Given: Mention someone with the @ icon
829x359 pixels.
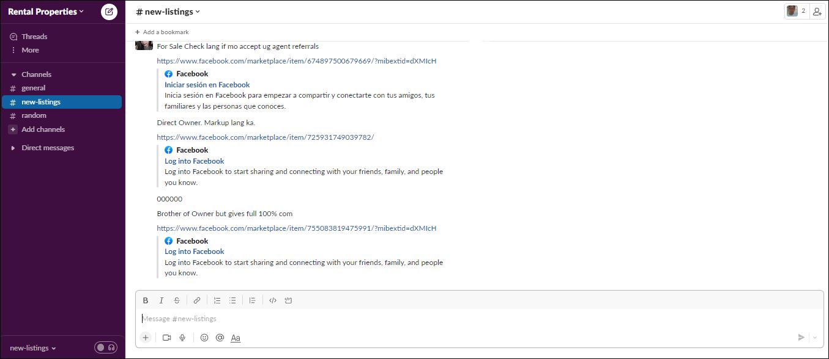Looking at the screenshot, I should point(220,338).
